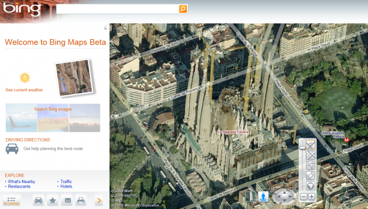The image size is (368, 209).
Task: Pan the map right with compass arrow
Action: (290, 197)
